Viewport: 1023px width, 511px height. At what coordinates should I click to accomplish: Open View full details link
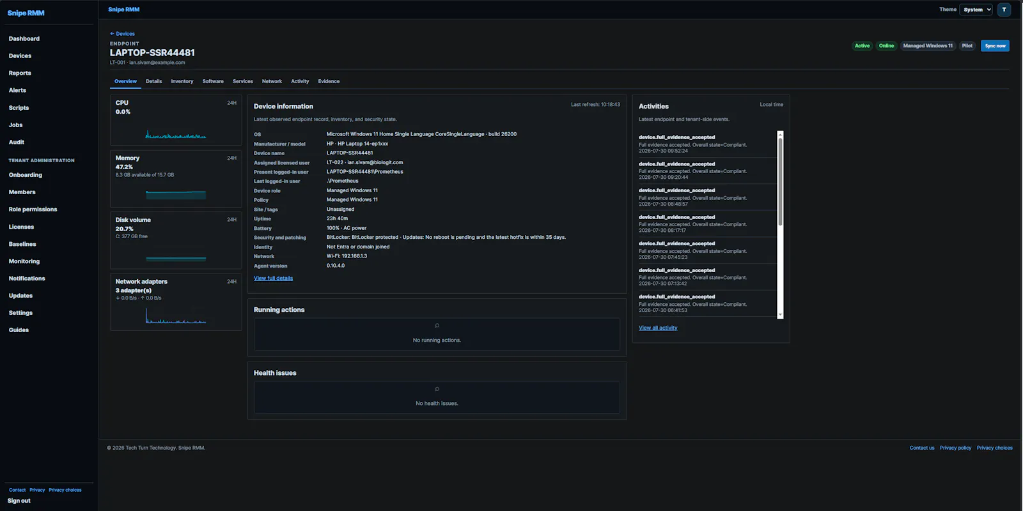(x=273, y=278)
